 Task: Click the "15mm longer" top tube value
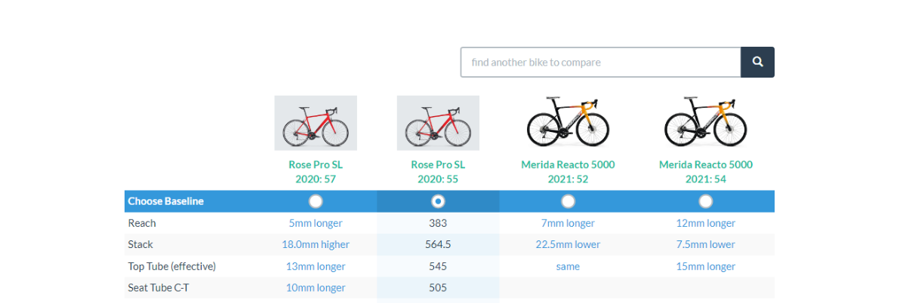705,266
